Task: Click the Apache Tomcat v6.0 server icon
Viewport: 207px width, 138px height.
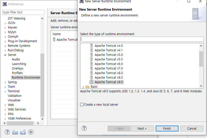Action: pos(91,64)
